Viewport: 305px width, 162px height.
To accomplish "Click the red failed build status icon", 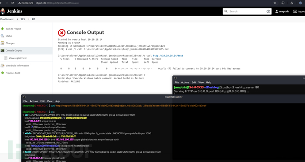I will click(61, 33).
